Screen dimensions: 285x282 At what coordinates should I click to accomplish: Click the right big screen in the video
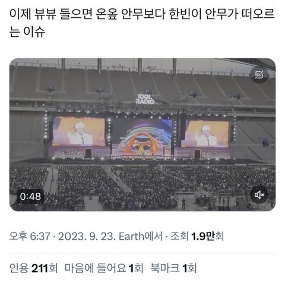coord(205,134)
